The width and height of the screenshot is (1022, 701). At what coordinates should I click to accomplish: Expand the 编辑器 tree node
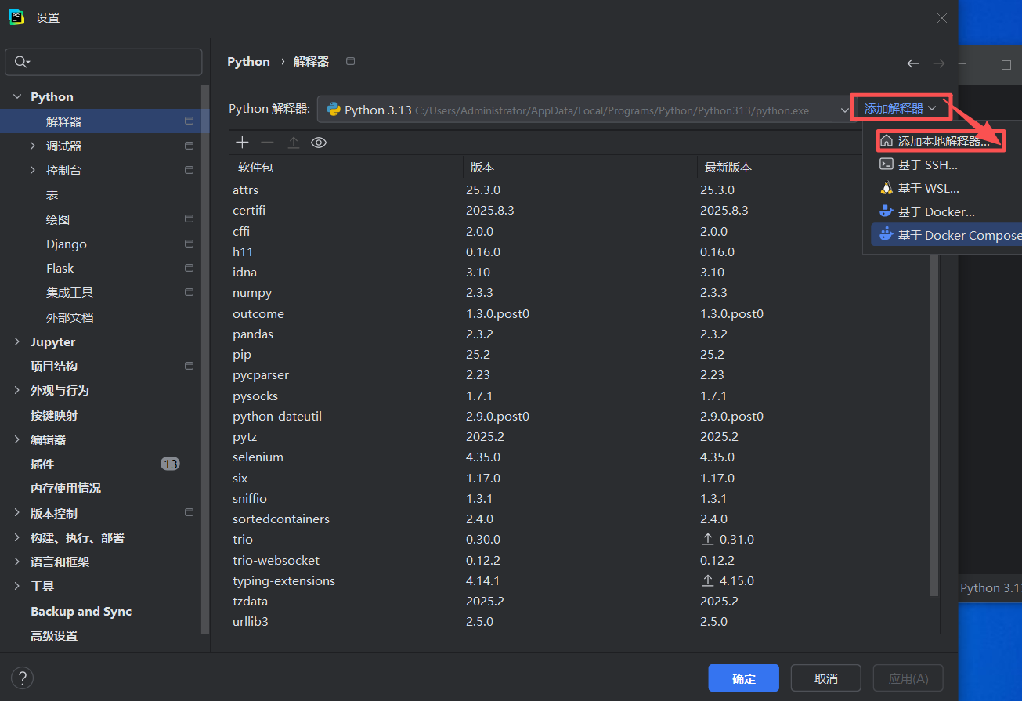tap(17, 439)
